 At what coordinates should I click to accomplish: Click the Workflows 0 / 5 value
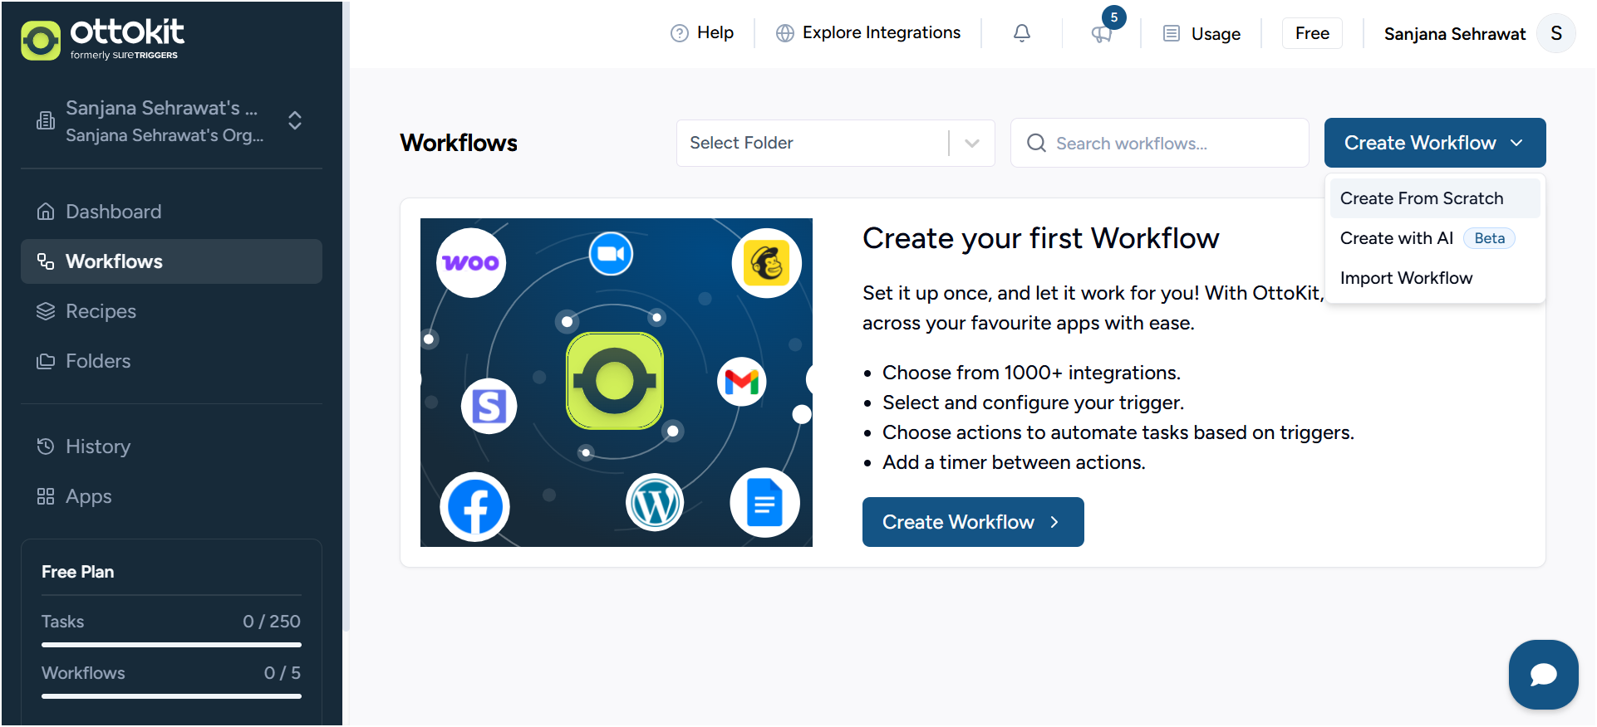283,673
